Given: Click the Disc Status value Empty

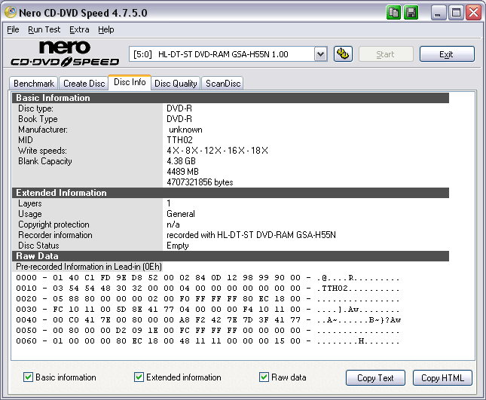Looking at the screenshot, I should pos(178,246).
